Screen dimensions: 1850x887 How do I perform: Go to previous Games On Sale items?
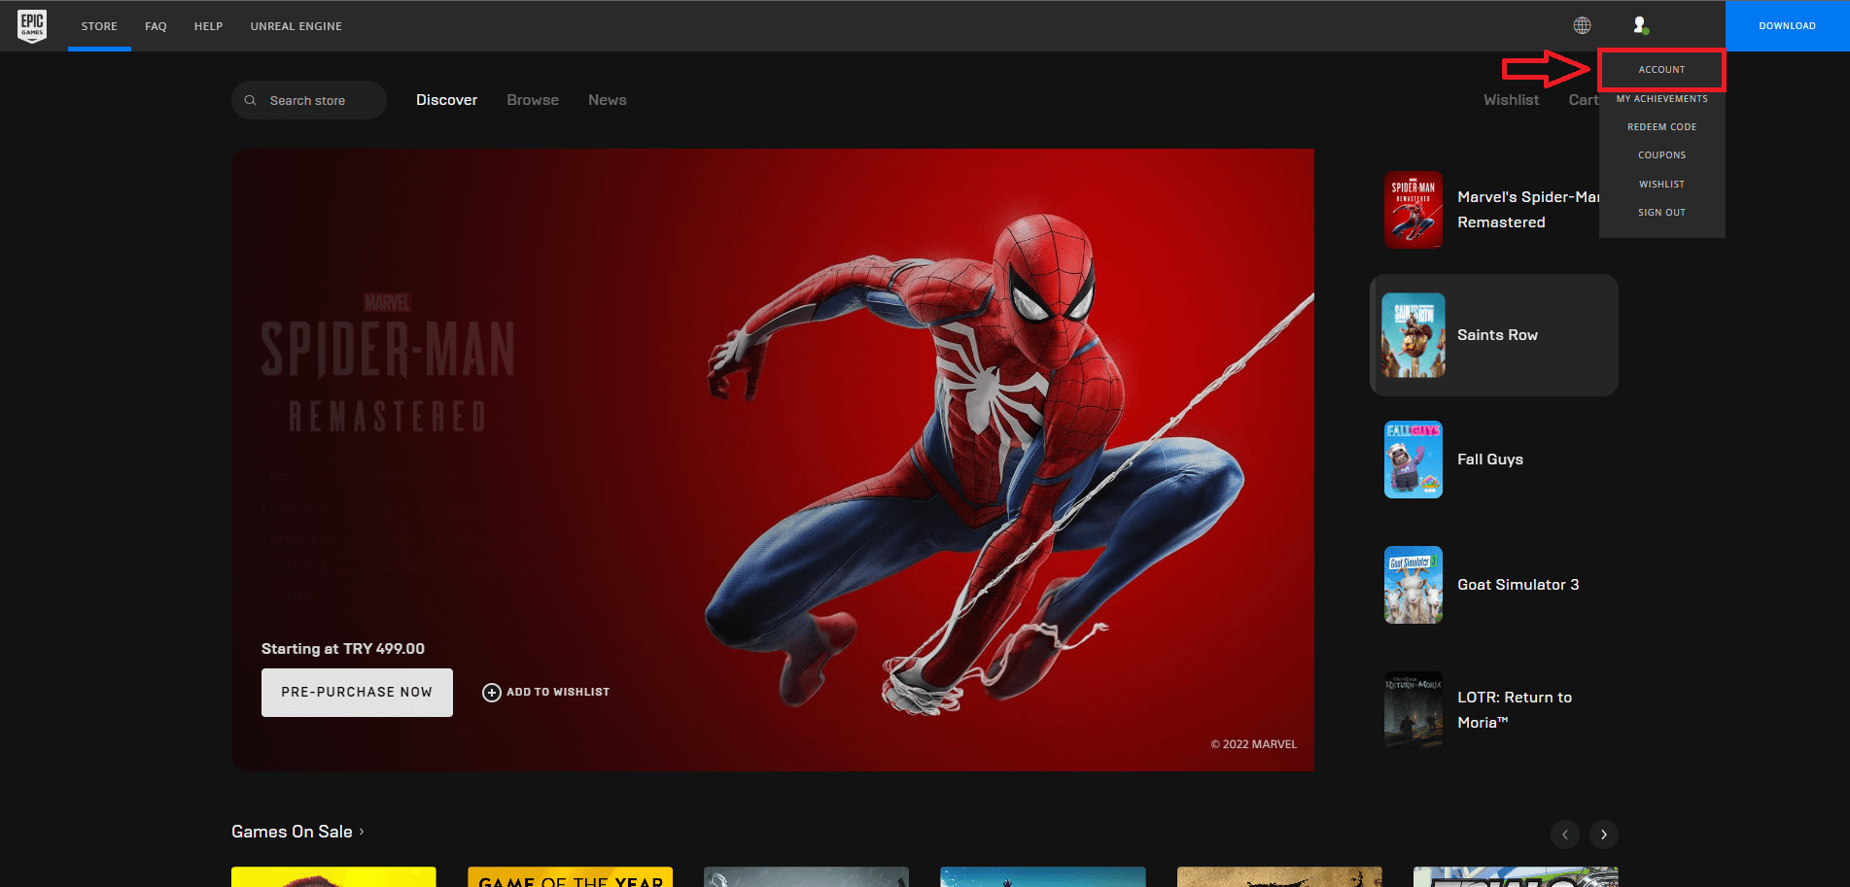coord(1565,835)
